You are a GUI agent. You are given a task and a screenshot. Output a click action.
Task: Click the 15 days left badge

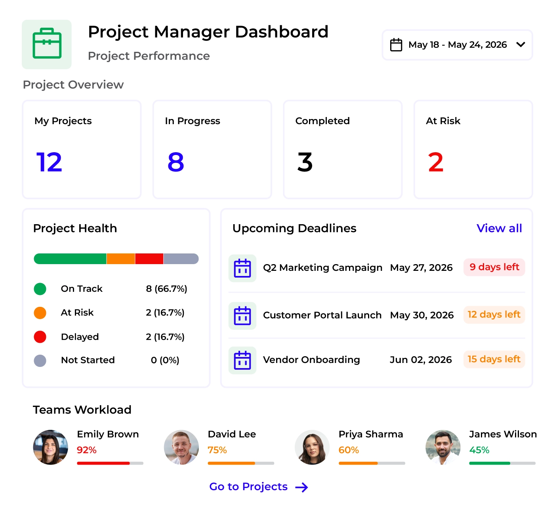[x=494, y=359]
